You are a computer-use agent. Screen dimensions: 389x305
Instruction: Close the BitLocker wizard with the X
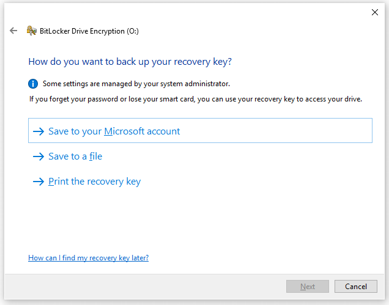pos(374,12)
